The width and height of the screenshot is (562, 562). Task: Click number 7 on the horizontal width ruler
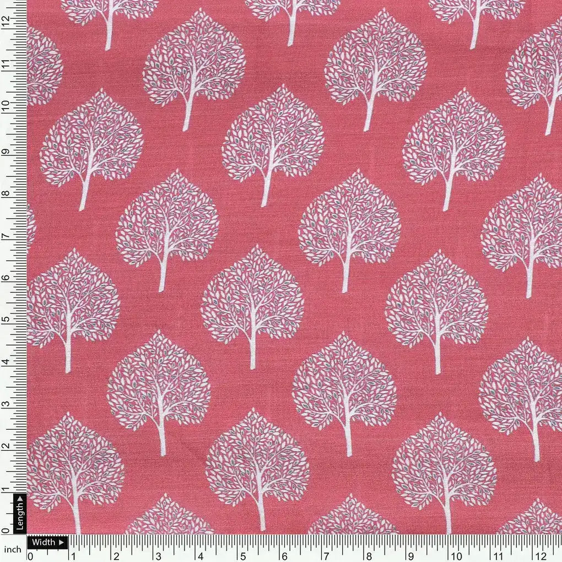(327, 556)
